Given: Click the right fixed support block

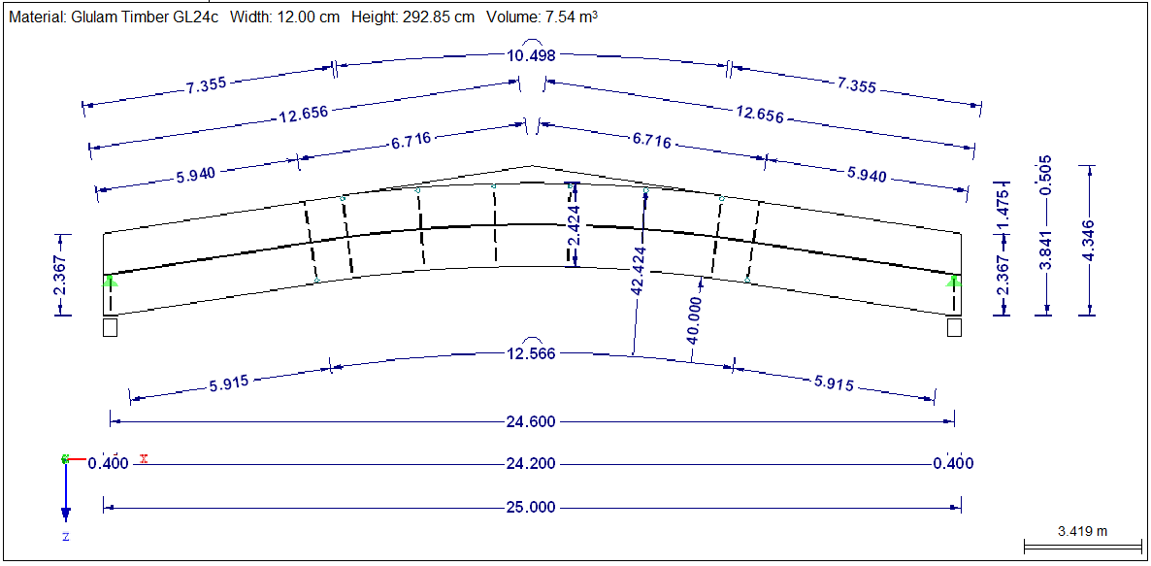Looking at the screenshot, I should (954, 327).
